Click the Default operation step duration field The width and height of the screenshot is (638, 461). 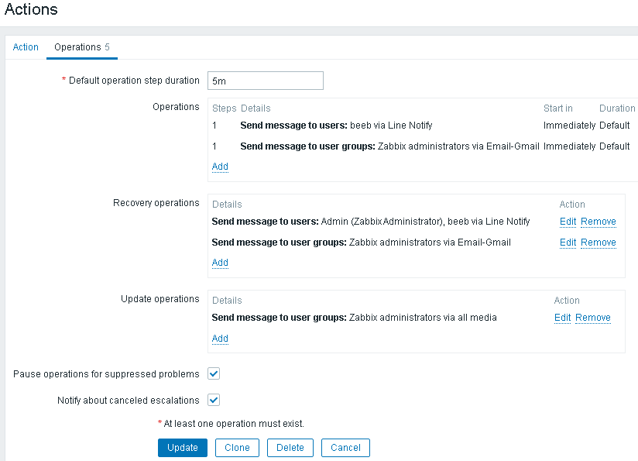coord(266,81)
